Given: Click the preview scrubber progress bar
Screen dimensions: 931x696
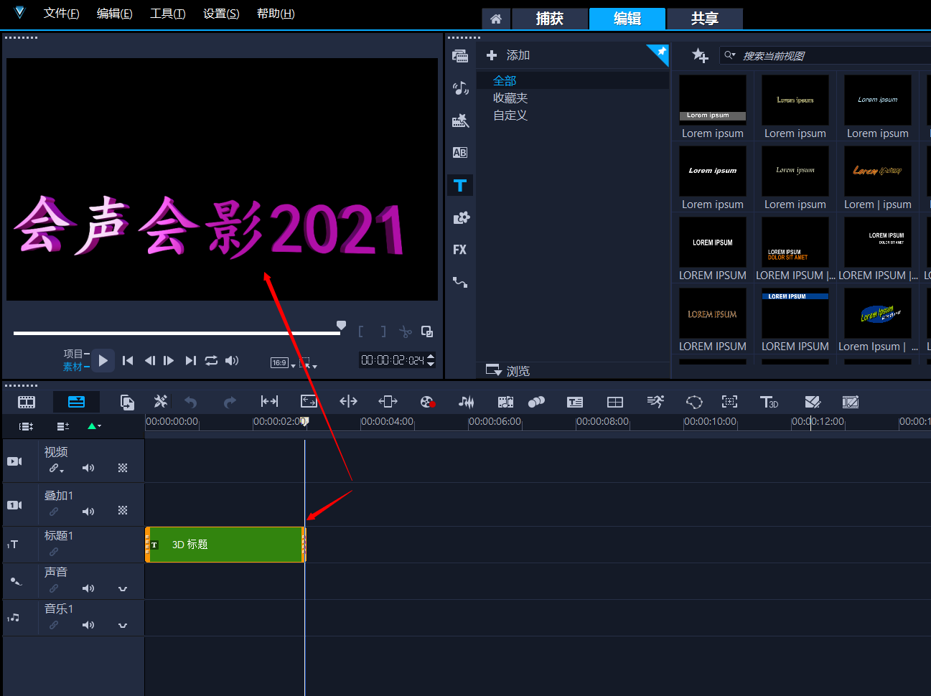Looking at the screenshot, I should (x=176, y=333).
